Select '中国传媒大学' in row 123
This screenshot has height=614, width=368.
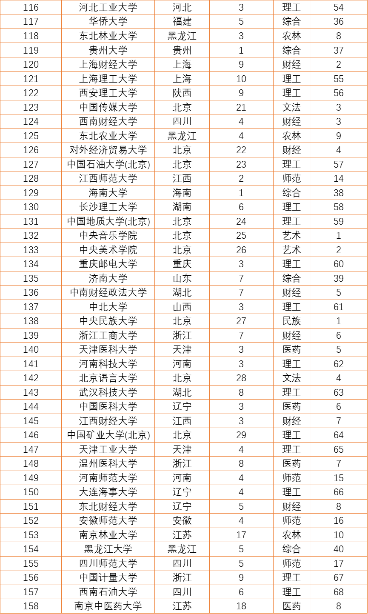coord(108,107)
